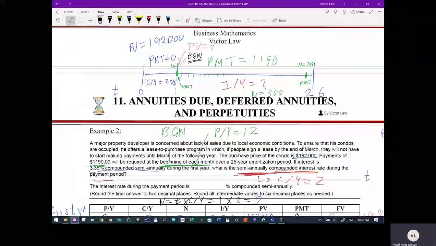Pick the red pen
The image size is (436, 246).
149,20
